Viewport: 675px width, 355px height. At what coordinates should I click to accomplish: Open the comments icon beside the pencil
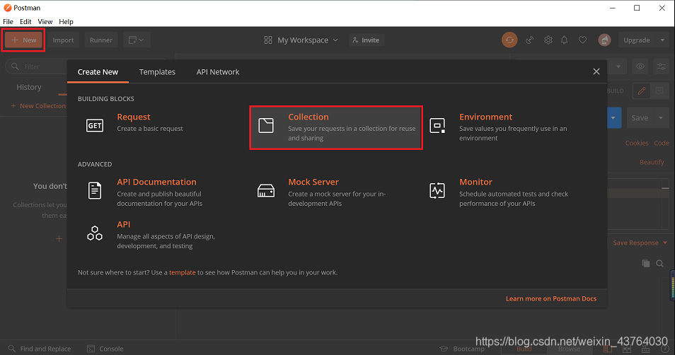click(x=659, y=91)
